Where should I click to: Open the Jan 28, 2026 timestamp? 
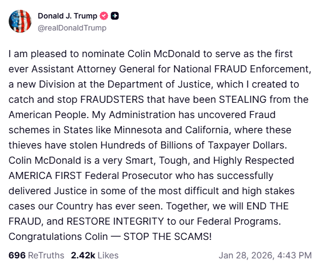[246, 255]
